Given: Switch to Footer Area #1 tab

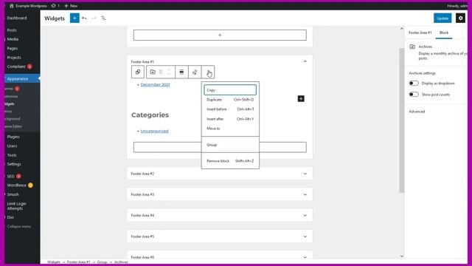Looking at the screenshot, I should [420, 33].
